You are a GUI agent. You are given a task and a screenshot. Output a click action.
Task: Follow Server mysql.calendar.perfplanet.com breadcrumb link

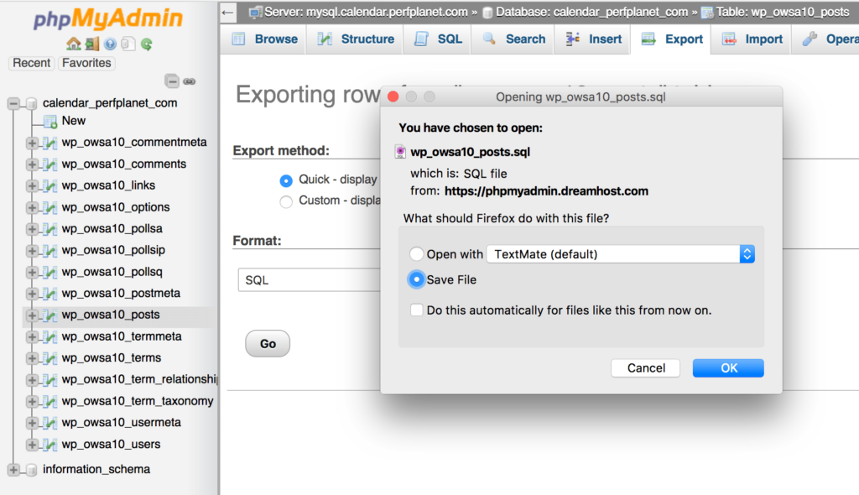coord(364,12)
